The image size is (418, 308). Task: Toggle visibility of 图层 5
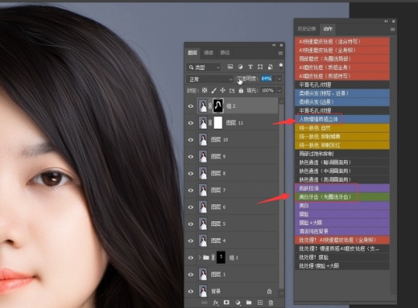(x=191, y=224)
